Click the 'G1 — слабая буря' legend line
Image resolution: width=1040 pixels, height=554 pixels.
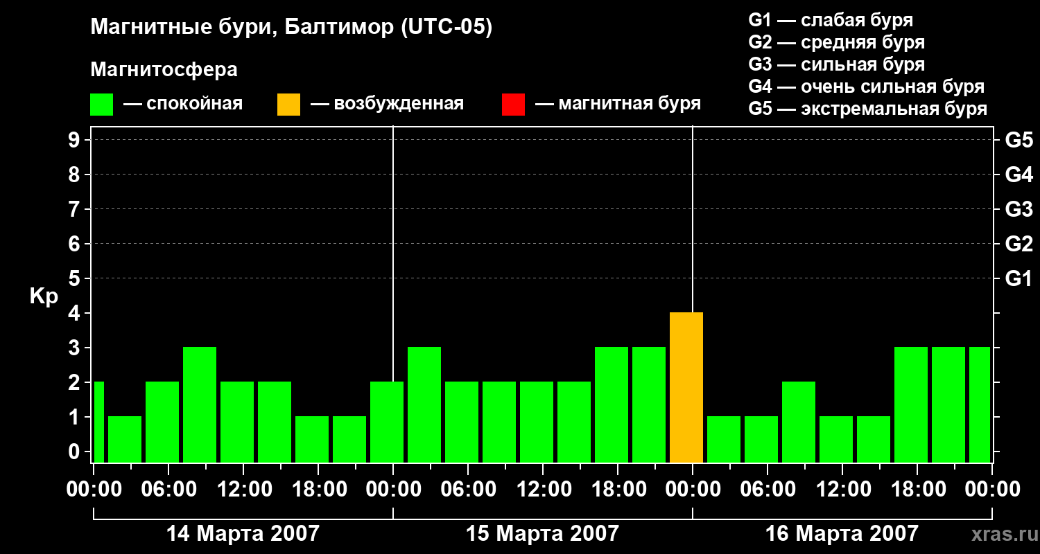coord(831,20)
